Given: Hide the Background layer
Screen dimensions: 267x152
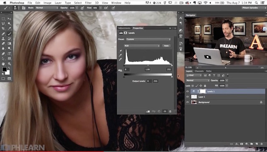Looking at the screenshot, I should click(x=187, y=102).
